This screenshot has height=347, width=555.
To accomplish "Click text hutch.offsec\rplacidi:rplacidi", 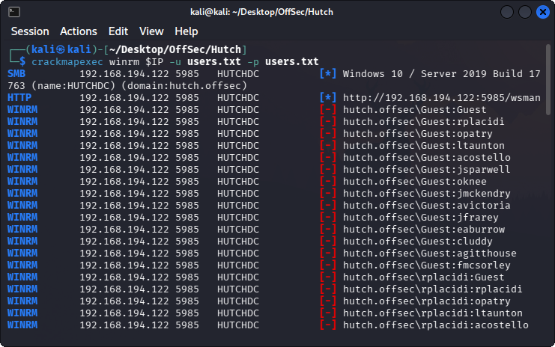I will (432, 289).
